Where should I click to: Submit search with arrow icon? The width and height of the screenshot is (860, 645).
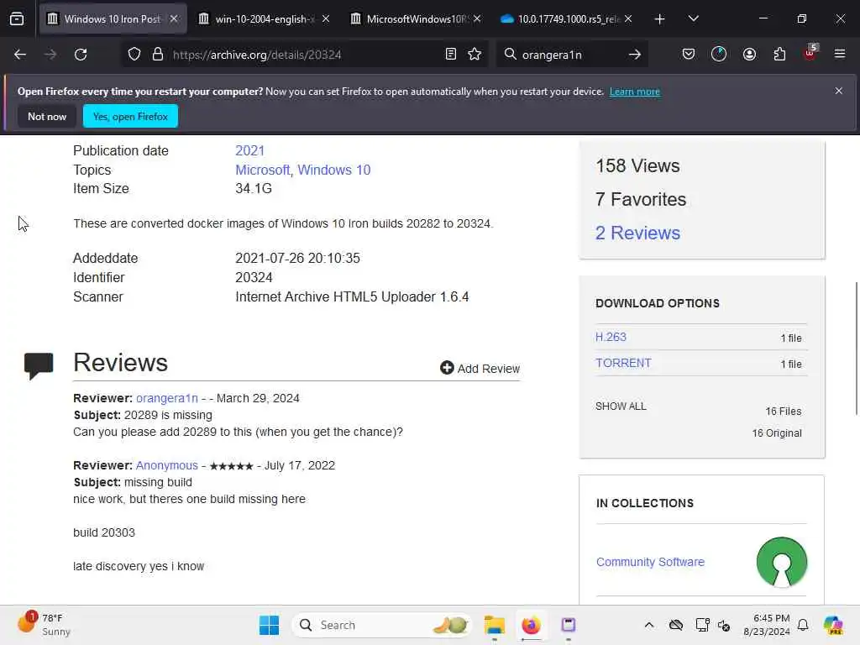pyautogui.click(x=635, y=55)
